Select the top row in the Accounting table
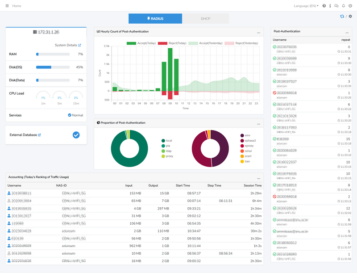Image resolution: width=357 pixels, height=273 pixels. (x=134, y=193)
